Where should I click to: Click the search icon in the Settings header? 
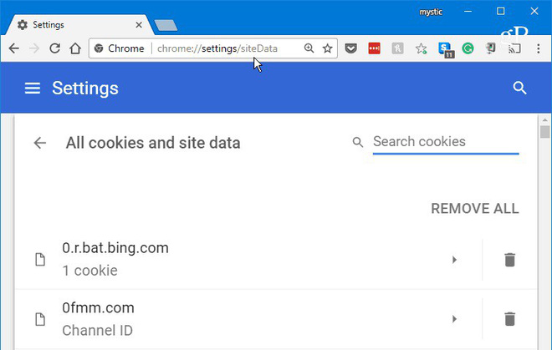point(519,89)
